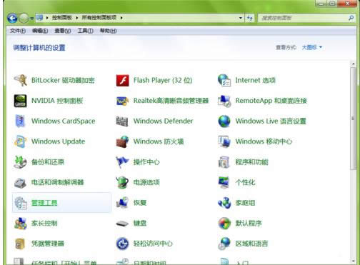Click the 控制面板 breadcrumb segment
This screenshot has height=265, width=360.
coord(62,18)
